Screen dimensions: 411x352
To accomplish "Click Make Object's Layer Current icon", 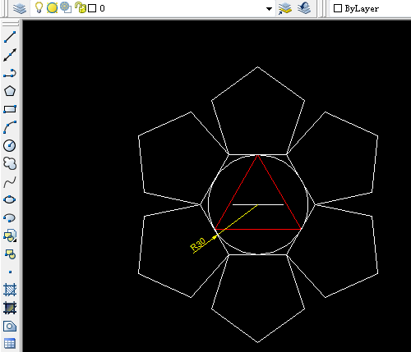I will 285,8.
